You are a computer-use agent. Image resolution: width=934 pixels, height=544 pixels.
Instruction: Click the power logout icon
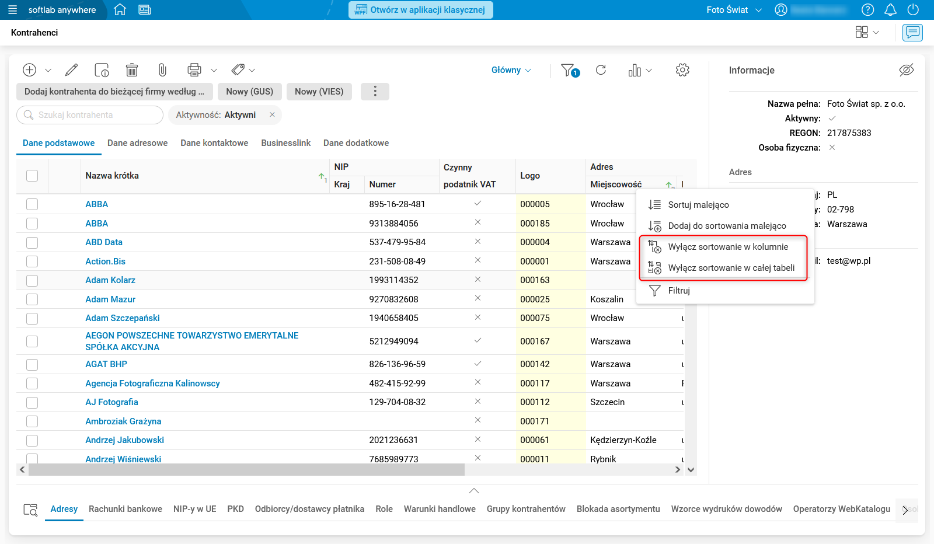913,10
